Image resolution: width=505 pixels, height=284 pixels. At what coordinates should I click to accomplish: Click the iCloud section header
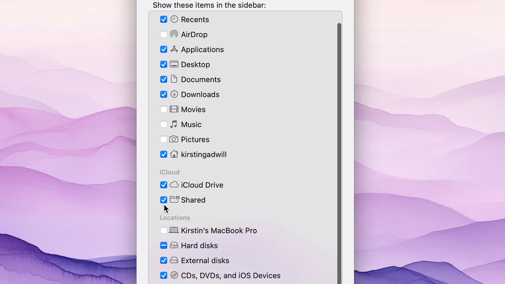[x=170, y=172]
